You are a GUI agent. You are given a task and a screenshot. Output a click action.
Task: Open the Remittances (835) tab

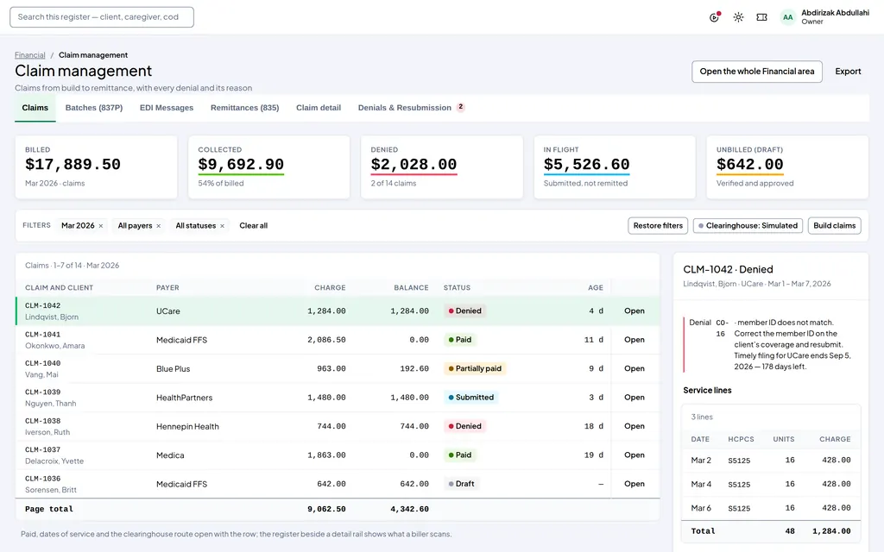(x=244, y=108)
